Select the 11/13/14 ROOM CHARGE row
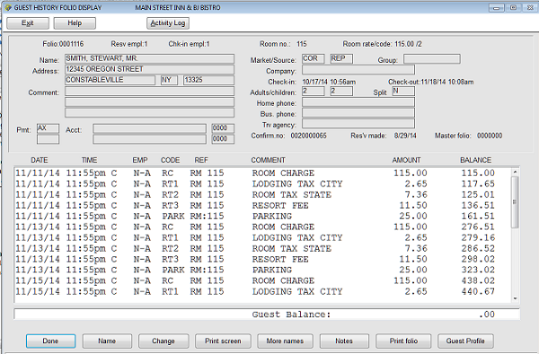Screen dimensions: 539x354 pos(263,226)
